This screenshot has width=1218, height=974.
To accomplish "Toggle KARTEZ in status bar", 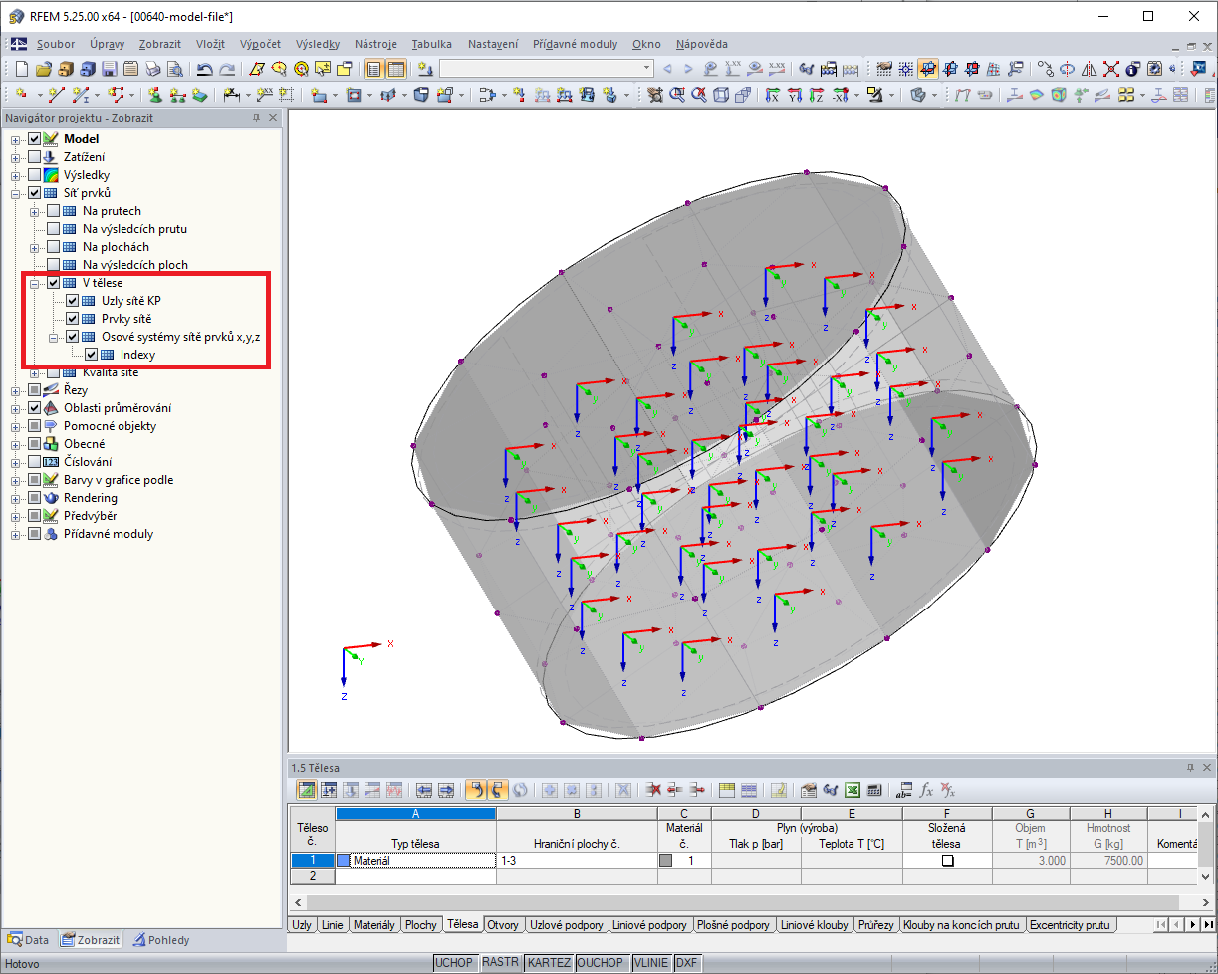I will [549, 963].
